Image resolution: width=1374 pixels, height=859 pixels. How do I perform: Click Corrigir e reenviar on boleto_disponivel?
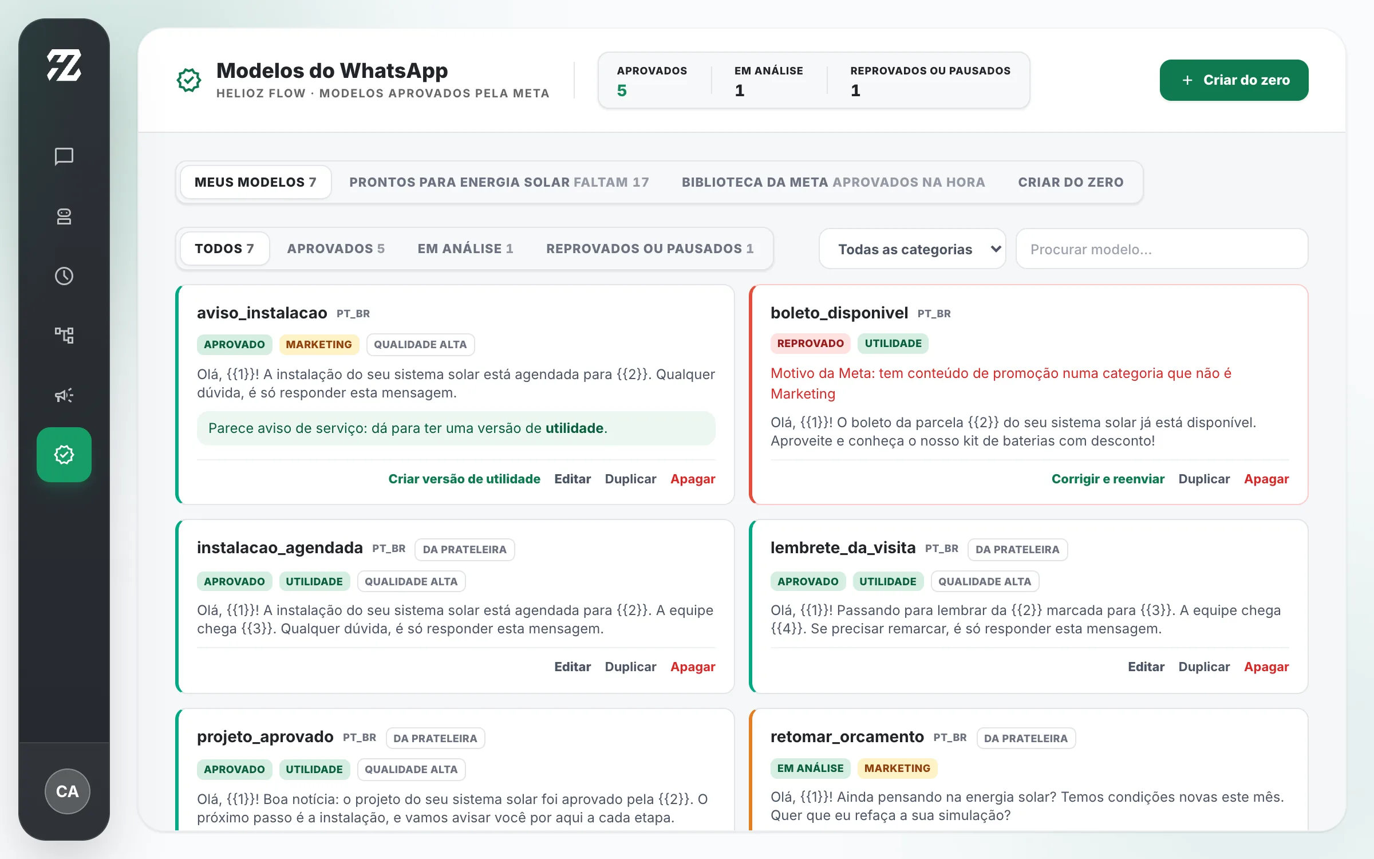tap(1108, 479)
